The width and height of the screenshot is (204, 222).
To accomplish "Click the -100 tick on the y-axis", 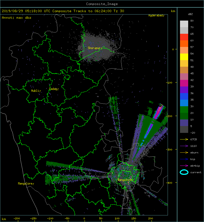I will (169, 83).
